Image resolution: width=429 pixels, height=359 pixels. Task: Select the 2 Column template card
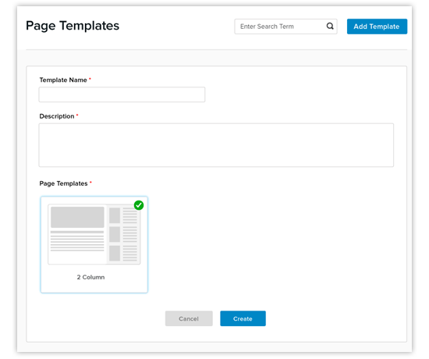tap(94, 244)
